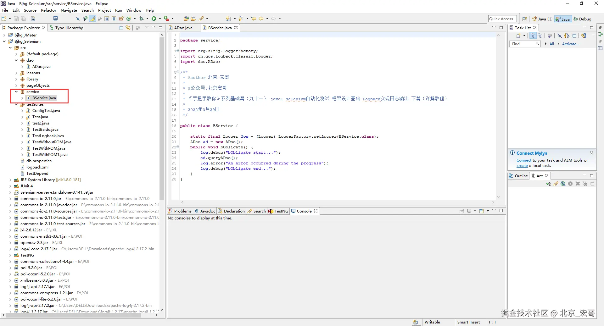Click the Debug bug icon in main toolbar
This screenshot has width=604, height=326.
[141, 19]
